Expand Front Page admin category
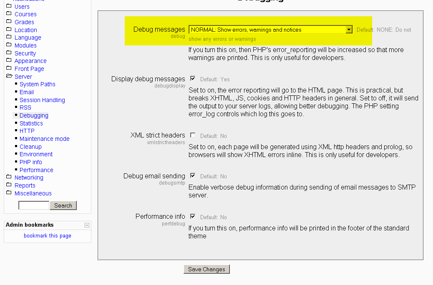The height and width of the screenshot is (285, 433). click(x=29, y=69)
